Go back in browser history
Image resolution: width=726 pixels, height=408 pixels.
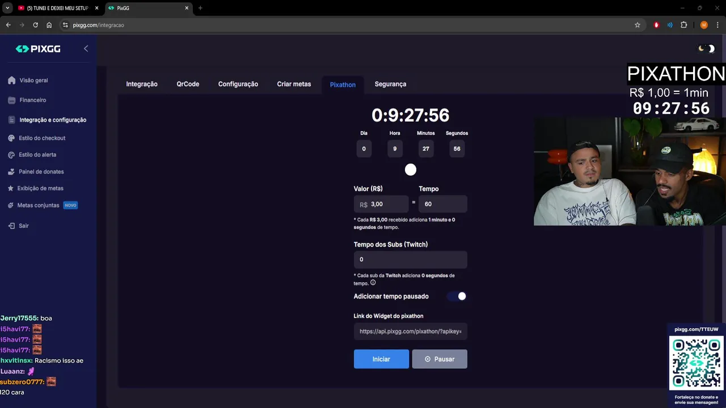click(x=8, y=25)
